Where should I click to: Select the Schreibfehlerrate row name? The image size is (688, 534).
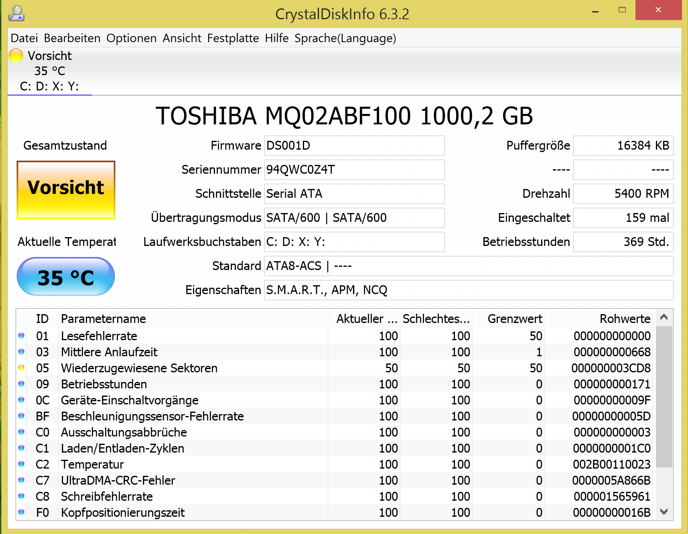pyautogui.click(x=107, y=496)
